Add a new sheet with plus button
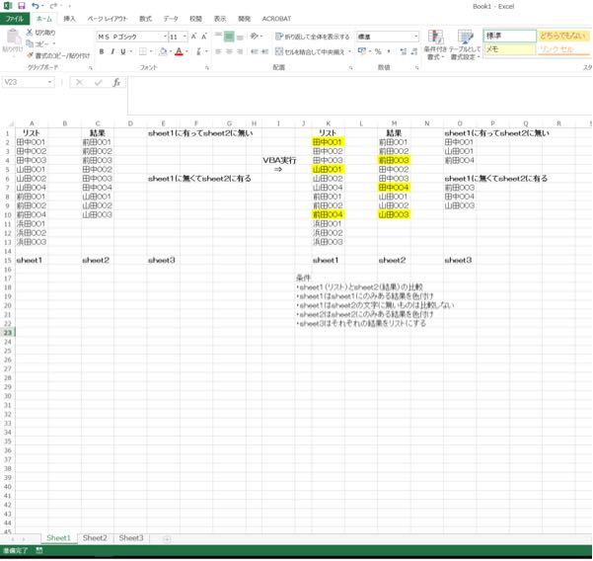This screenshot has height=561, width=593. pyautogui.click(x=167, y=538)
